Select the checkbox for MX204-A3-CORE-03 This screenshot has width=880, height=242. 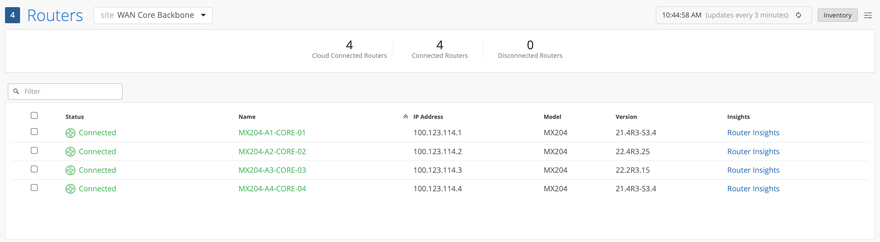[x=34, y=169]
